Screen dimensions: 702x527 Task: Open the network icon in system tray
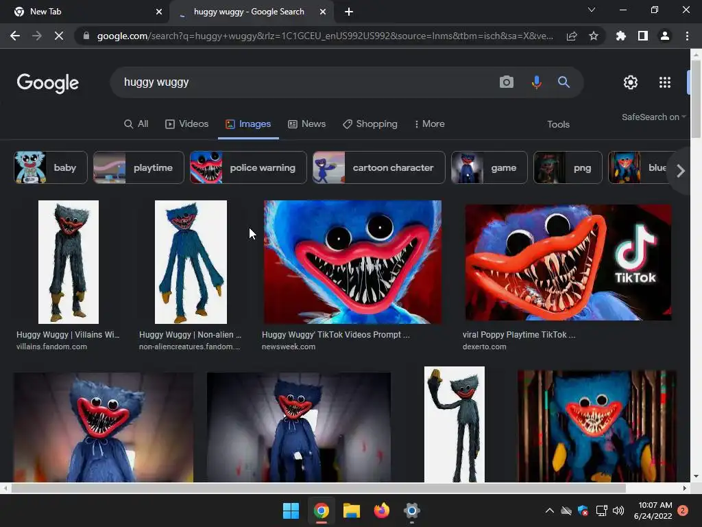601,511
